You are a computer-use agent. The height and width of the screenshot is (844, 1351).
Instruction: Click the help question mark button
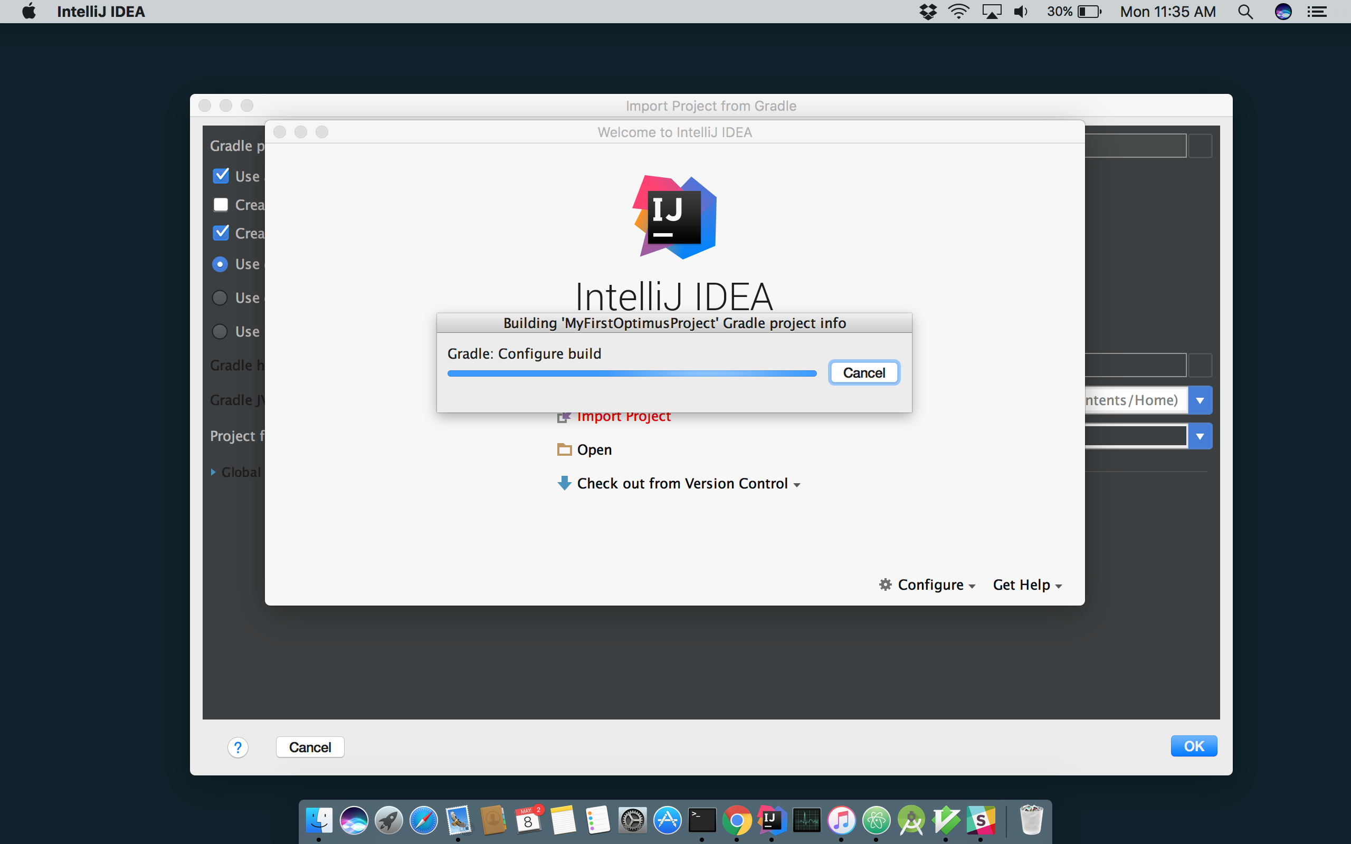[x=238, y=747]
